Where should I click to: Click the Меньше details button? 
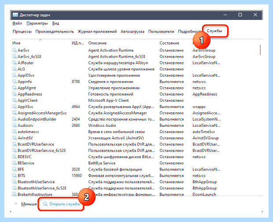tap(29, 204)
